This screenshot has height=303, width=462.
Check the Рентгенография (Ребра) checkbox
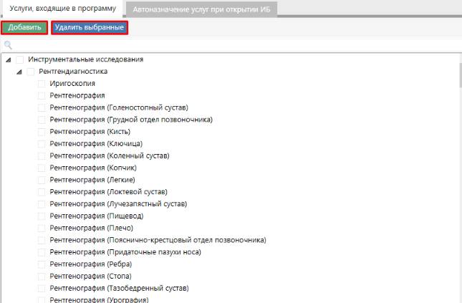(42, 264)
